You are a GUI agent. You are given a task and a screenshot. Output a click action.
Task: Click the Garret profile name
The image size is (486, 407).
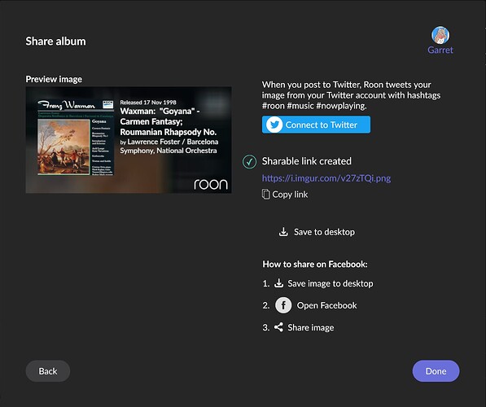click(440, 50)
